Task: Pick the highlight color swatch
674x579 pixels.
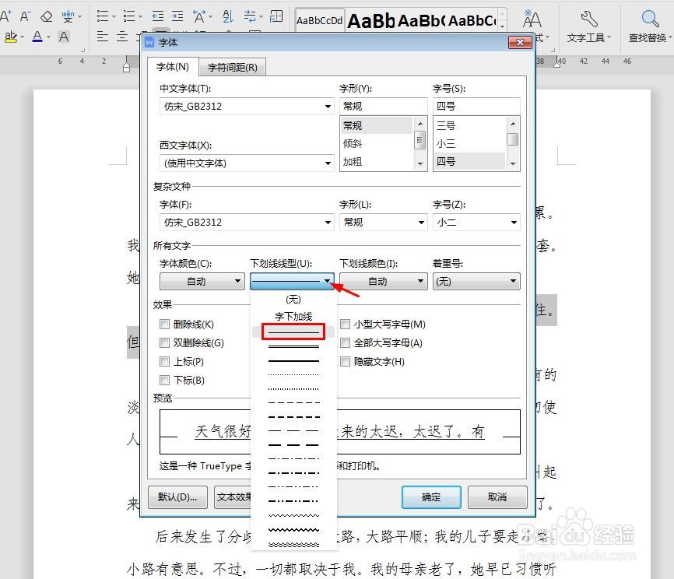Action: 11,37
